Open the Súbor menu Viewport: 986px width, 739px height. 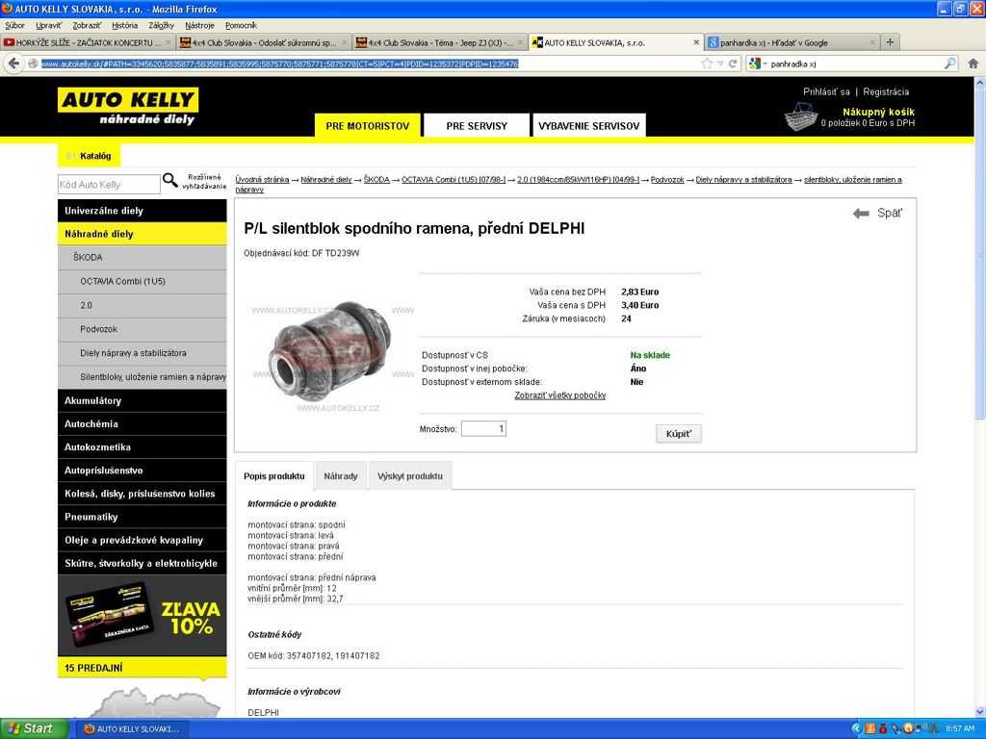[15, 26]
